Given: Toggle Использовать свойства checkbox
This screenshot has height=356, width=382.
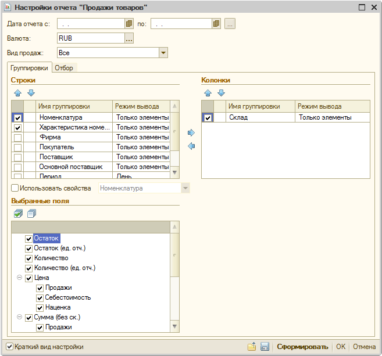Looking at the screenshot, I should (x=15, y=188).
